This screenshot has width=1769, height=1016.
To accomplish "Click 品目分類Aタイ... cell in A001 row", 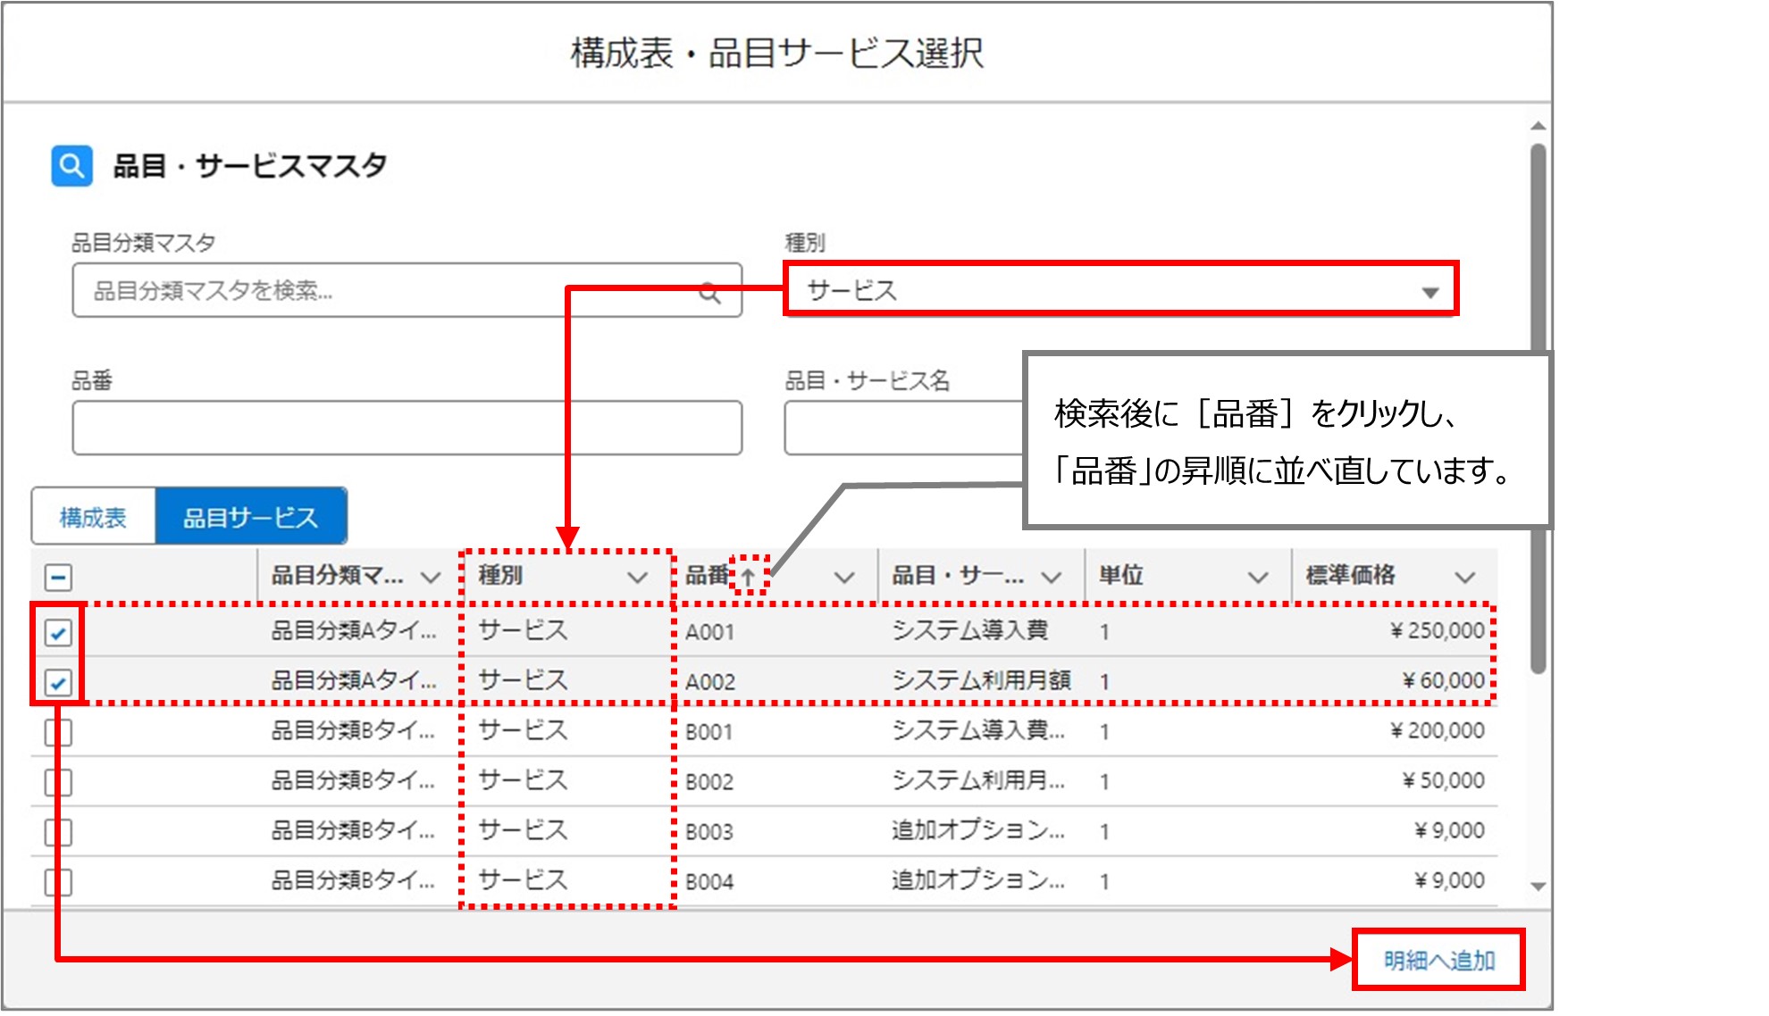I will (354, 631).
